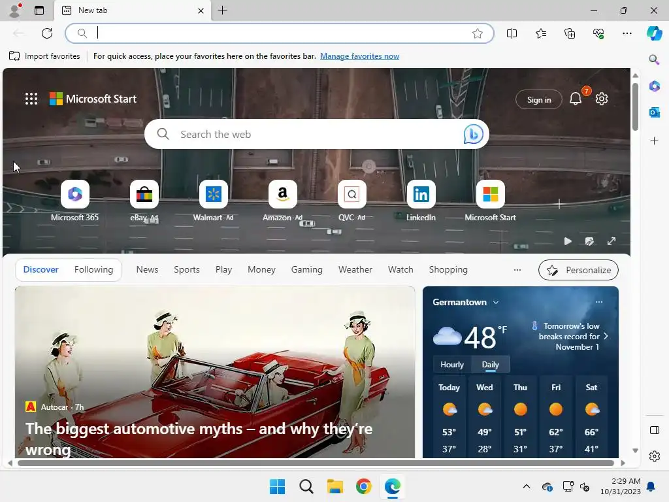Click the vertical page scrollbar
669x502 pixels.
coord(635,107)
